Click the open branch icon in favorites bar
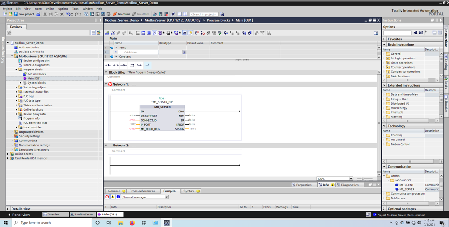 140,65
